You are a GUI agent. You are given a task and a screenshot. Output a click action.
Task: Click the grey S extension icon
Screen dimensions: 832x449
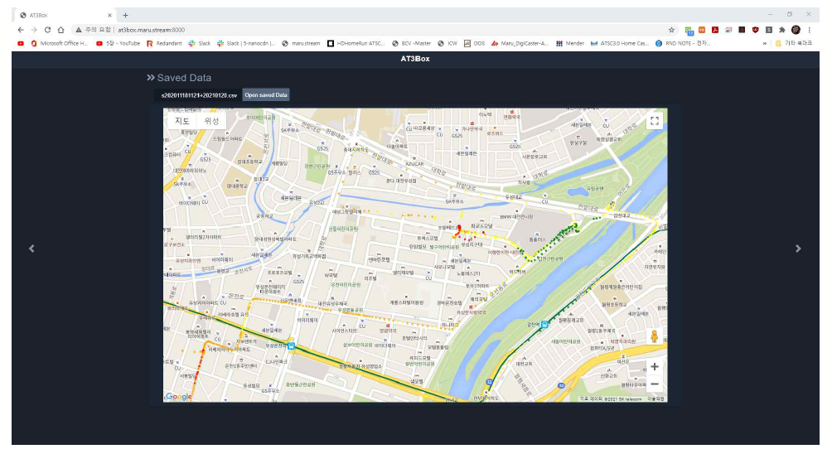point(768,30)
